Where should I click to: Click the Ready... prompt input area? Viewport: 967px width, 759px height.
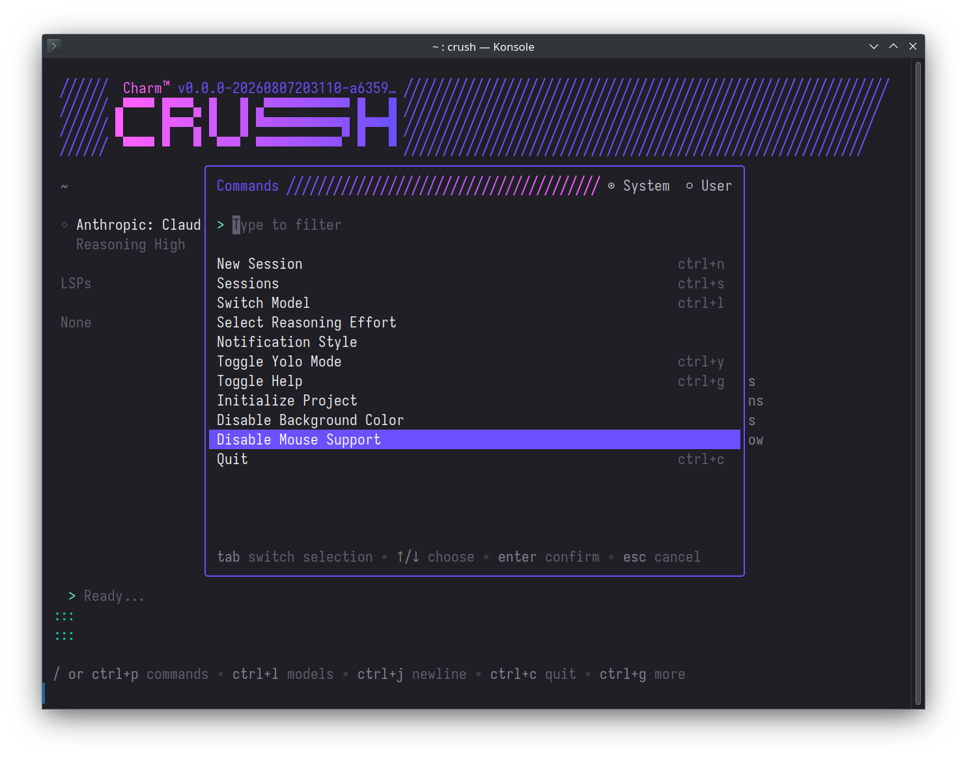pyautogui.click(x=114, y=596)
